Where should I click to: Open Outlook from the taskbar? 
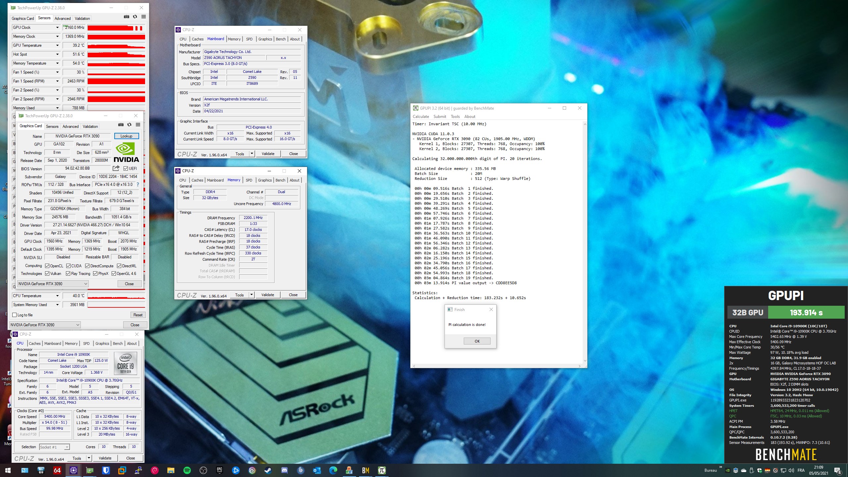pyautogui.click(x=317, y=470)
